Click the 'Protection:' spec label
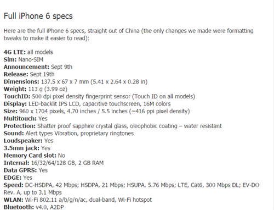Image resolution: width=274 pixels, height=210 pixels. tap(20, 126)
